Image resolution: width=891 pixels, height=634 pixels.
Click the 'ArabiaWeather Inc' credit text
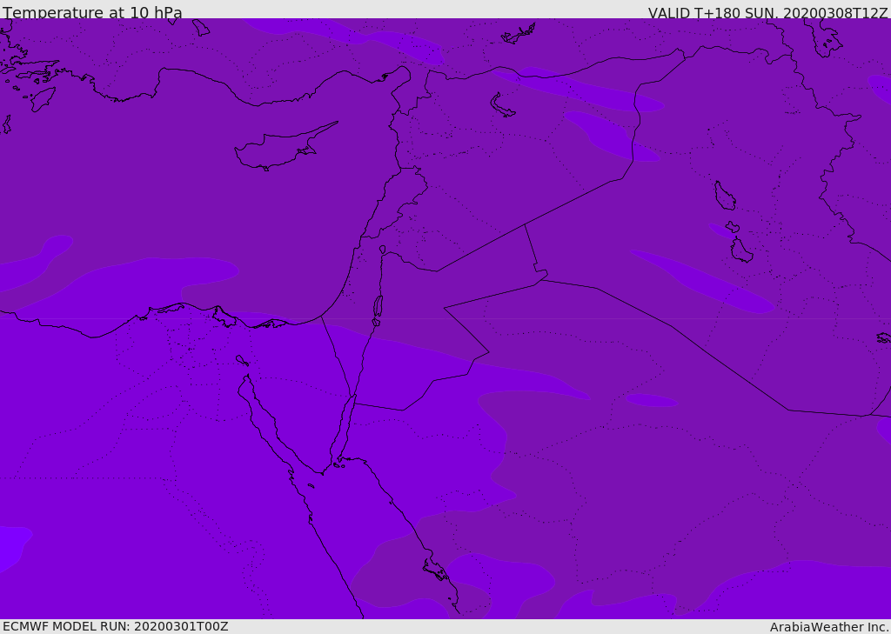[827, 627]
